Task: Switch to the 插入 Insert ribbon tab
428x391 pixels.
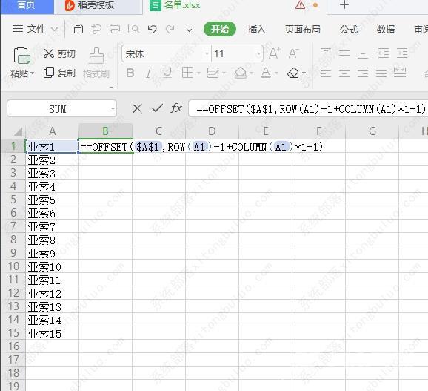Action: 257,29
